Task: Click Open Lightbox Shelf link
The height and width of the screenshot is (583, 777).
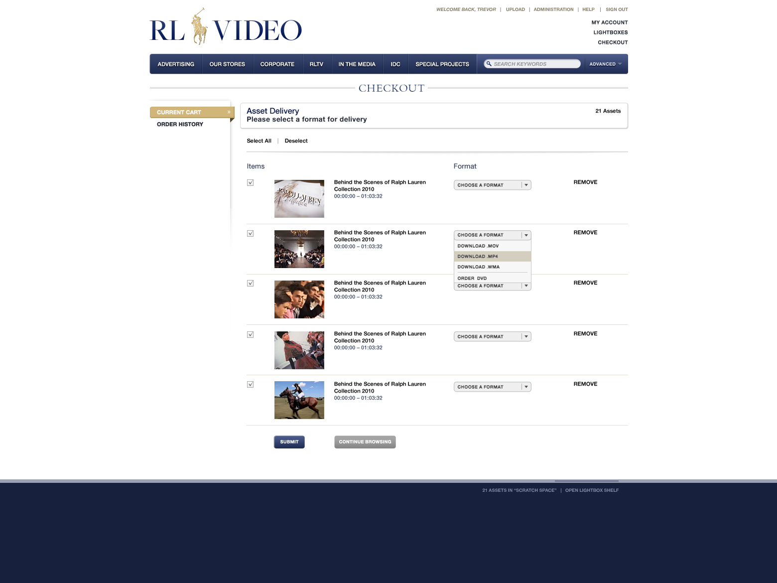Action: (x=592, y=490)
